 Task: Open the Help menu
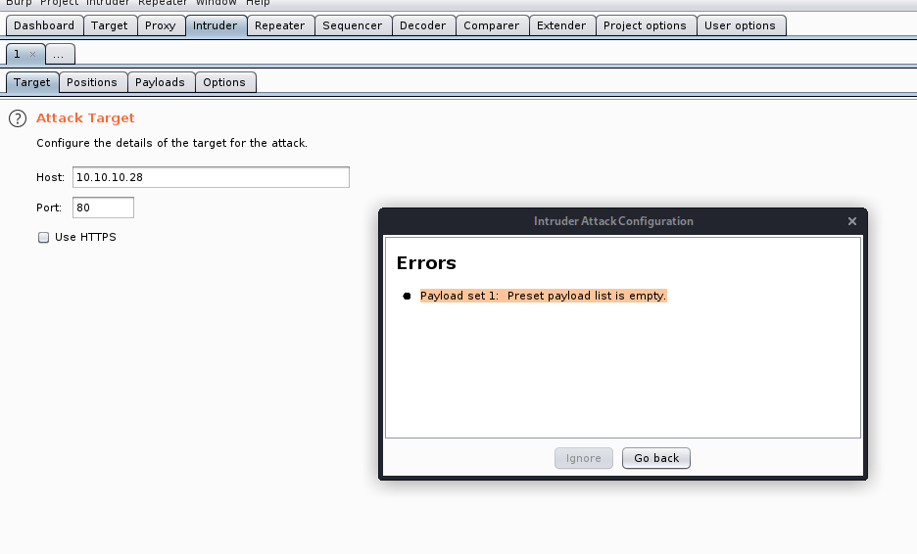258,2
